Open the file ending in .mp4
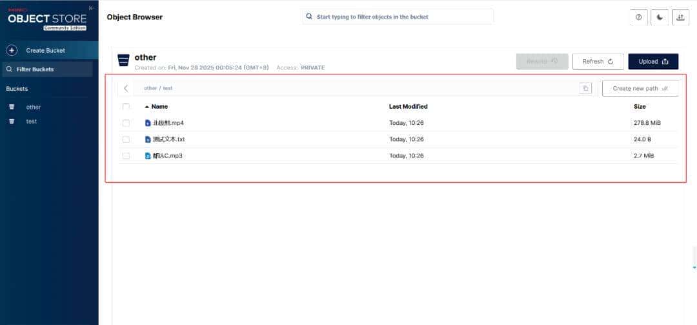The height and width of the screenshot is (325, 697). [x=168, y=123]
